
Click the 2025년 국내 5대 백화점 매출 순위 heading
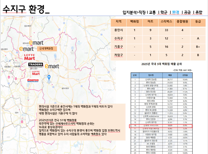(162, 64)
